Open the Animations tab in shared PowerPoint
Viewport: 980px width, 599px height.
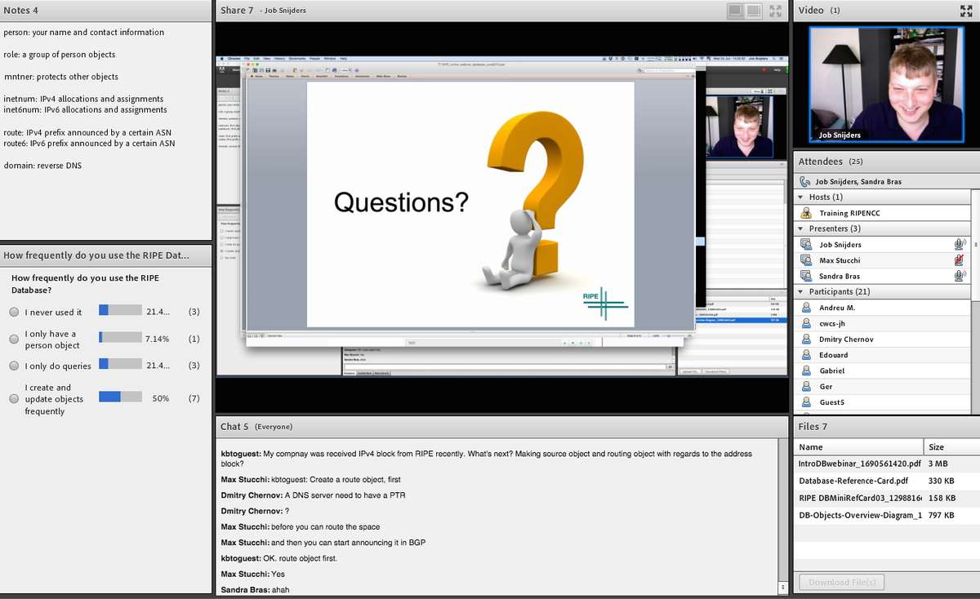pos(362,76)
